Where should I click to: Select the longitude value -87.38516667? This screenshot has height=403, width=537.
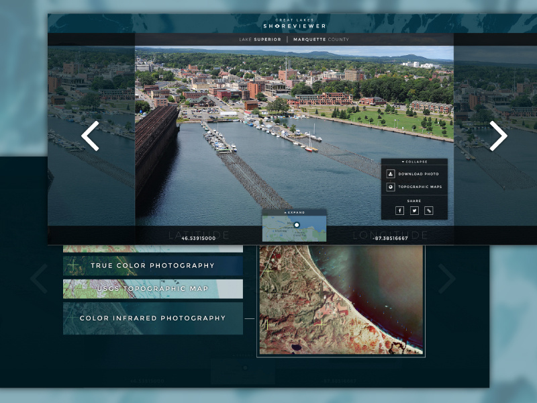point(391,238)
